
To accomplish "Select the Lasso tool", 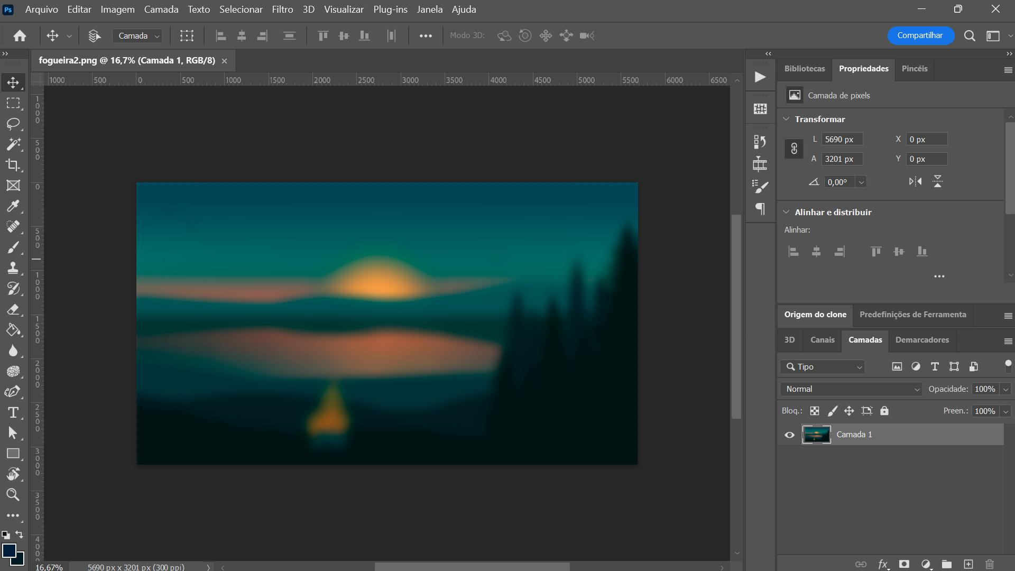I will (13, 124).
